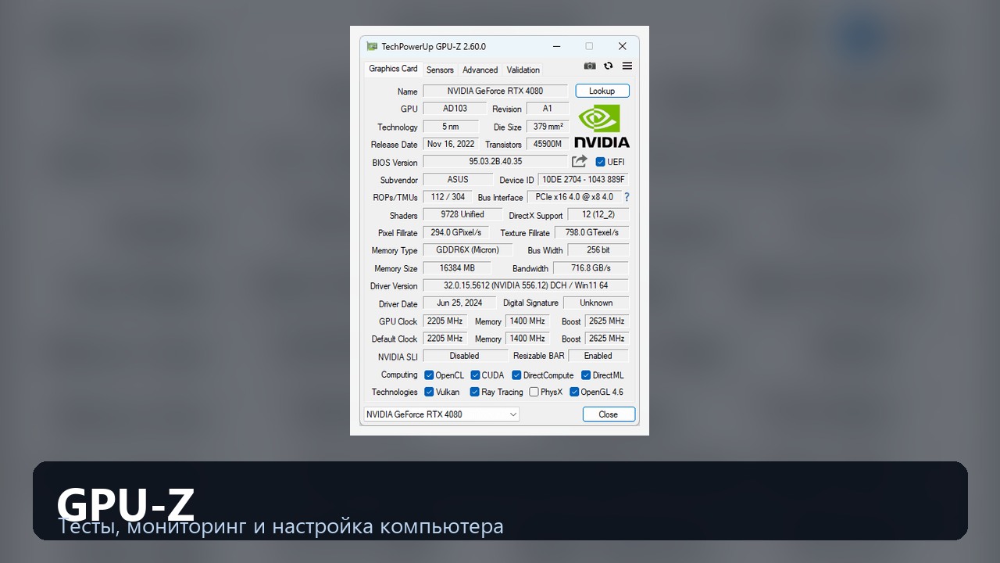Click the NVIDIA SLI field Disabled
Image resolution: width=1000 pixels, height=563 pixels.
[x=465, y=356]
